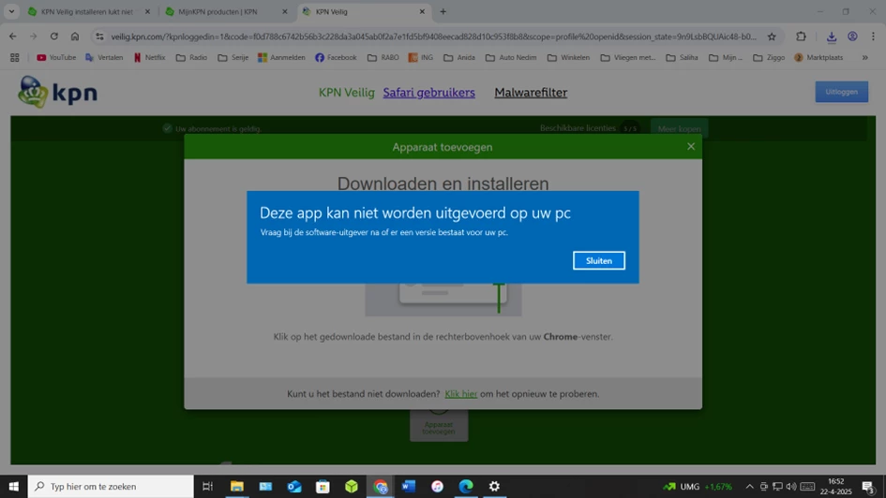Open the Vliegen met bookmarks folder
The image size is (886, 498).
point(628,57)
